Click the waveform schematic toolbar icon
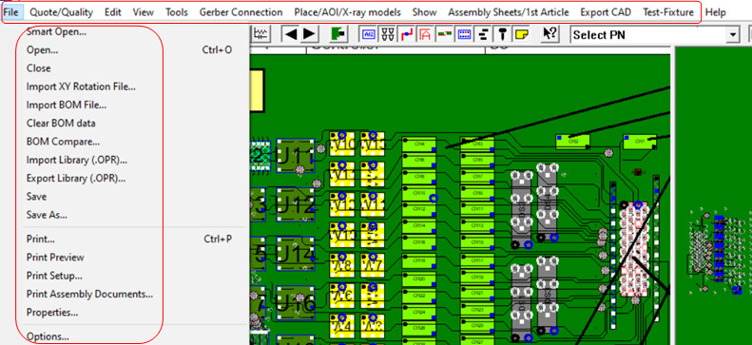The image size is (752, 345). point(260,34)
